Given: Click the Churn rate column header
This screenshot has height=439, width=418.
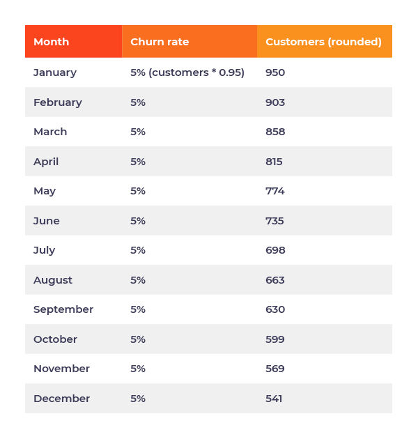Looking at the screenshot, I should pyautogui.click(x=160, y=42).
